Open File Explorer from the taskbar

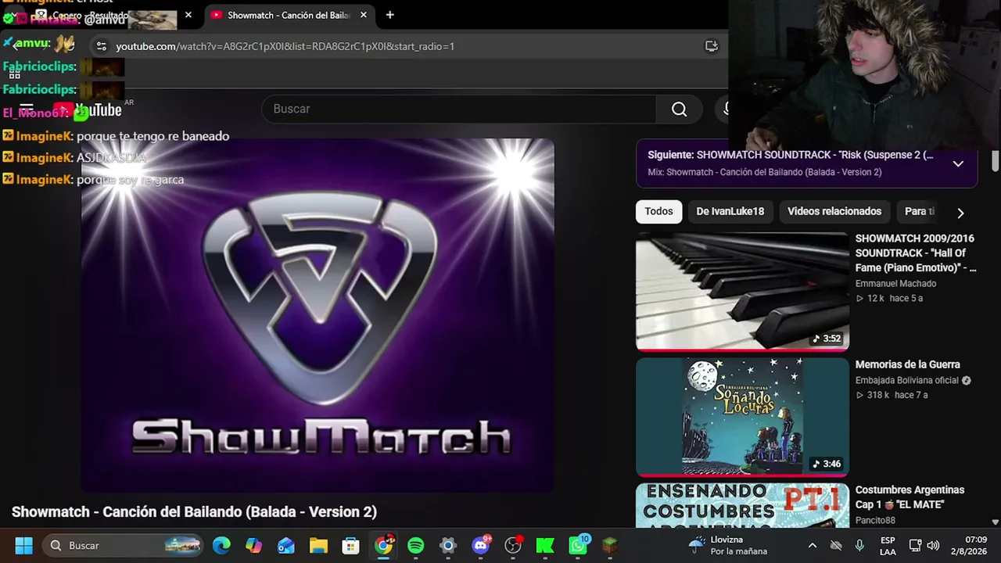[x=318, y=546]
